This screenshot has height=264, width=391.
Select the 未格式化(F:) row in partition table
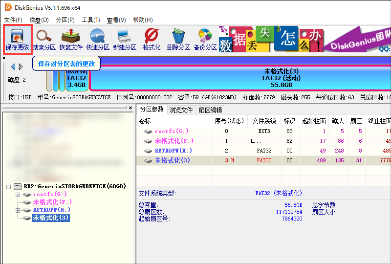[263, 141]
